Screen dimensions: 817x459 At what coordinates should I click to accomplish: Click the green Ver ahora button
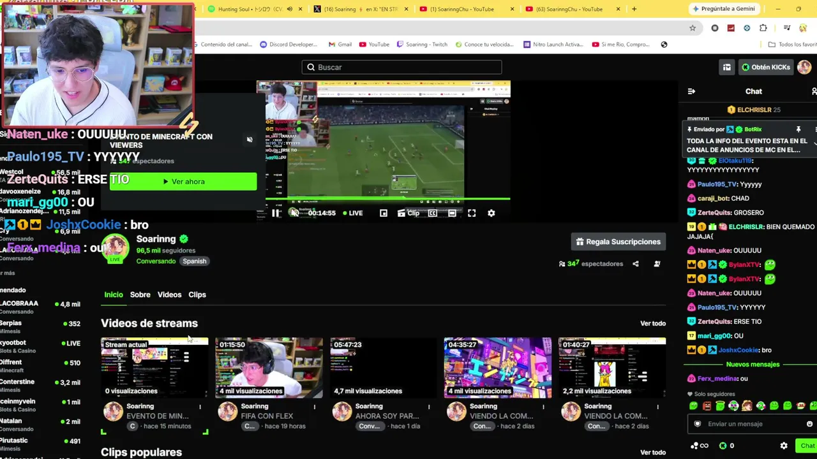183,182
